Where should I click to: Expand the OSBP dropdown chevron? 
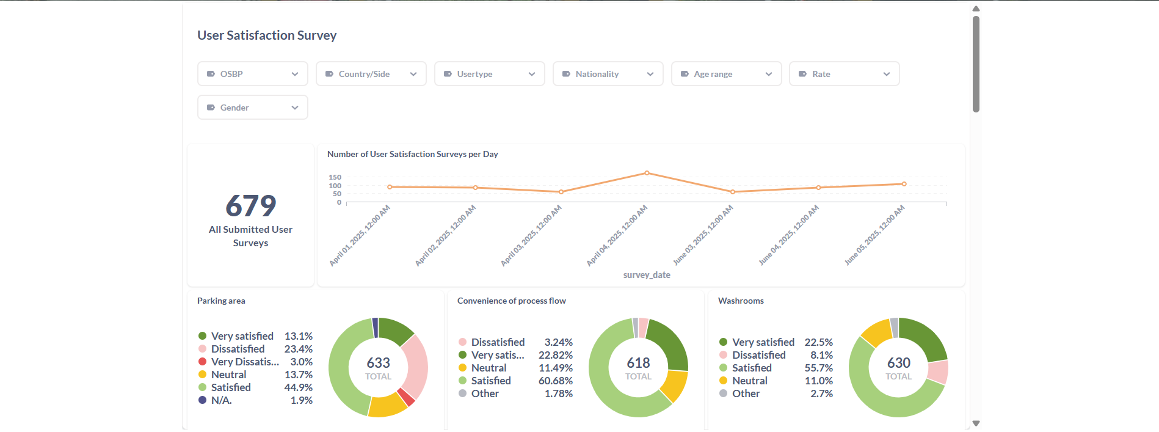pos(295,74)
